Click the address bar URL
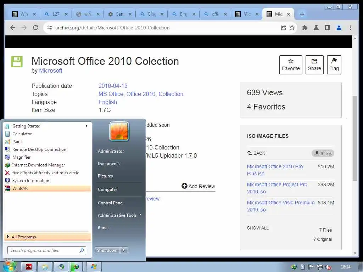 point(112,28)
